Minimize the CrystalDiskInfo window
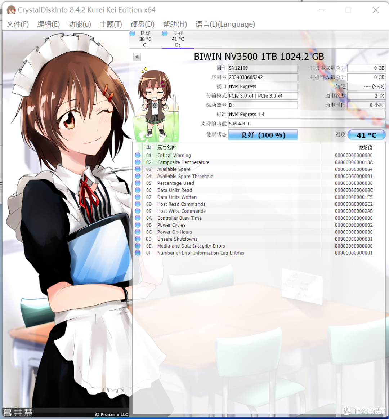This screenshot has height=419, width=389. [x=322, y=10]
